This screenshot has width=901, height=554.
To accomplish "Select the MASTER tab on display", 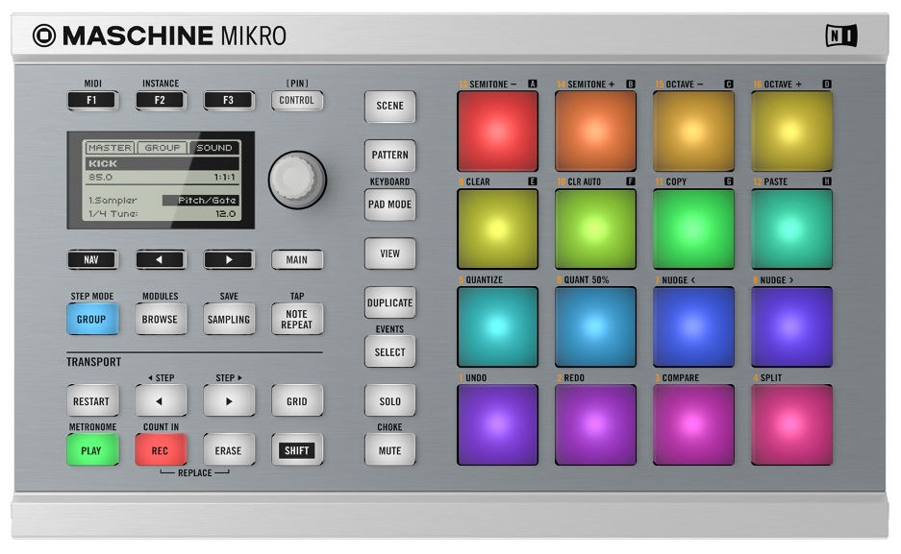I will tap(110, 148).
